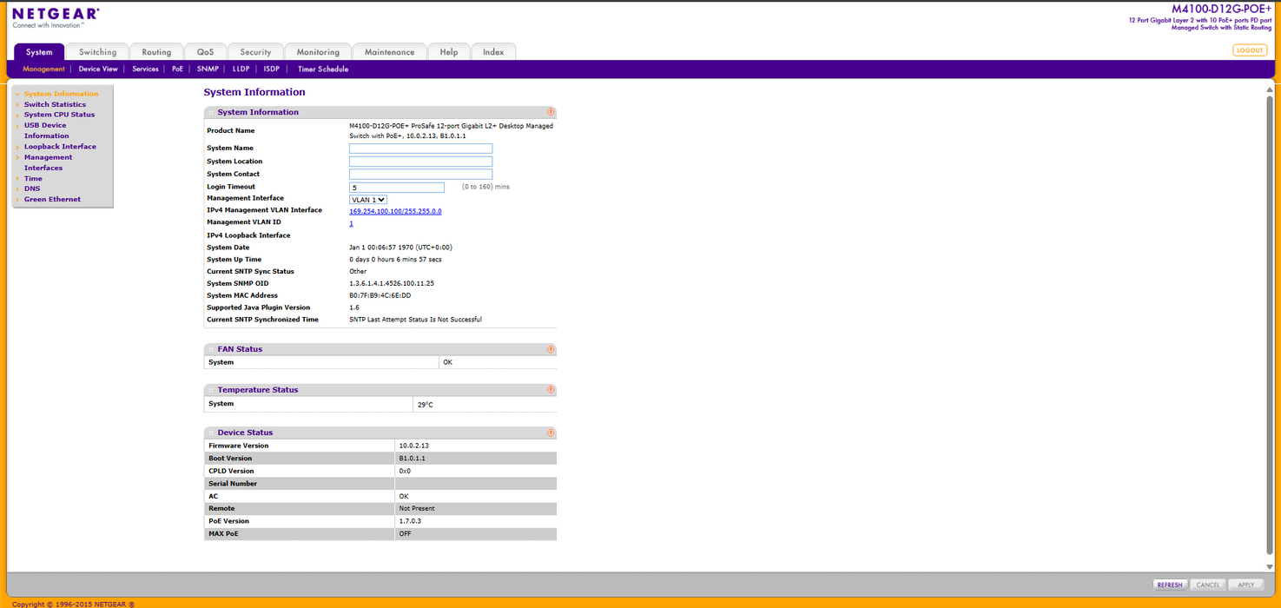
Task: Open Loopback Interface in sidebar
Action: click(x=60, y=147)
